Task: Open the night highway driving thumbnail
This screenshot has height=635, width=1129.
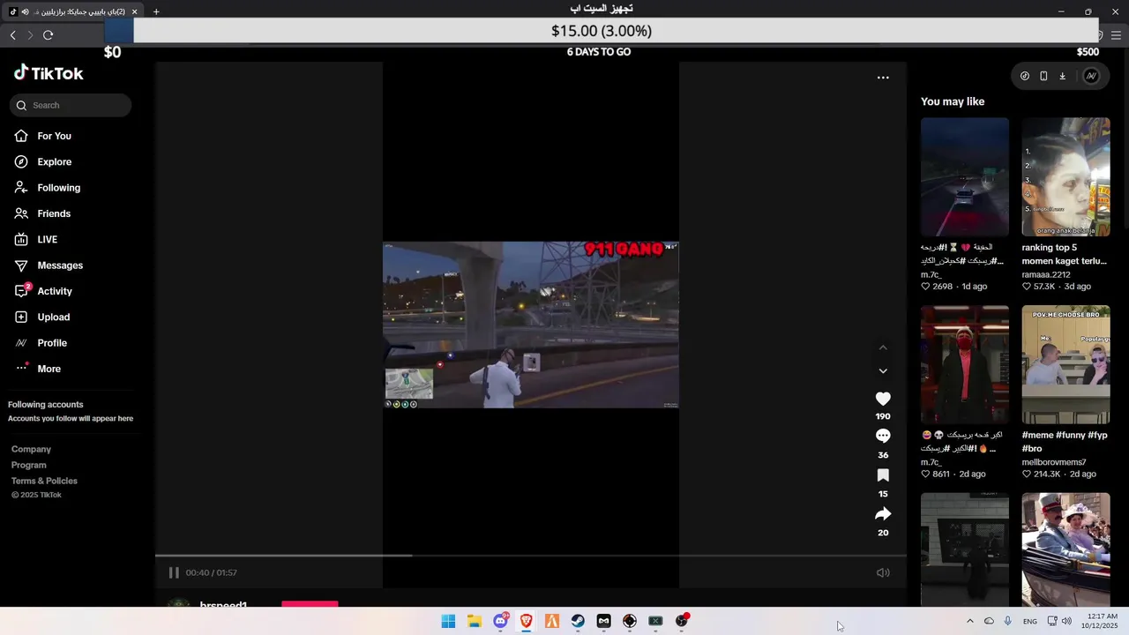Action: (965, 176)
